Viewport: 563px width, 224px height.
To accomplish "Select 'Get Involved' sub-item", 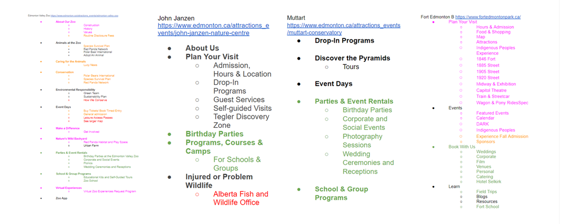I will click(91, 132).
